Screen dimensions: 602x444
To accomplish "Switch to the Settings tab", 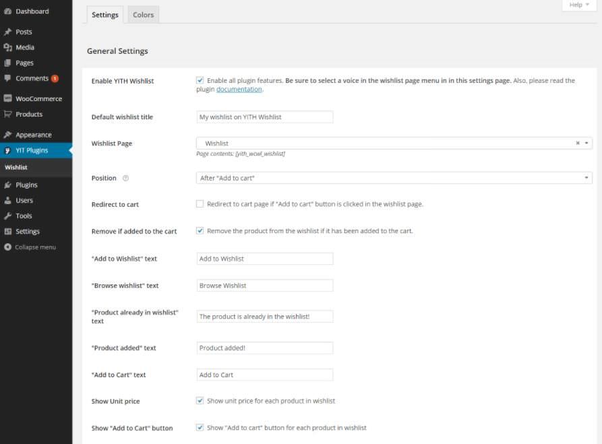I will 104,15.
